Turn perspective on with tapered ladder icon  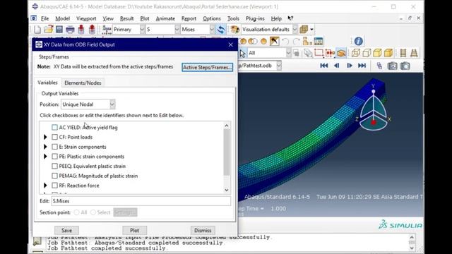coord(414,53)
